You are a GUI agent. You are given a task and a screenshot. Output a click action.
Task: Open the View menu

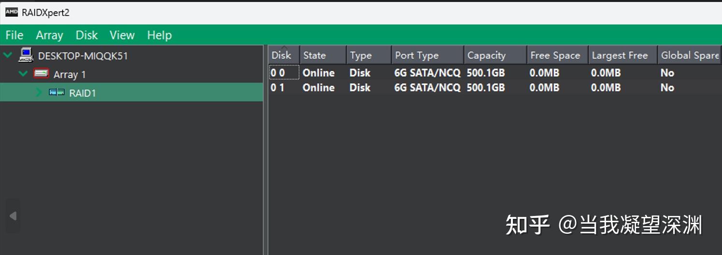(x=122, y=35)
